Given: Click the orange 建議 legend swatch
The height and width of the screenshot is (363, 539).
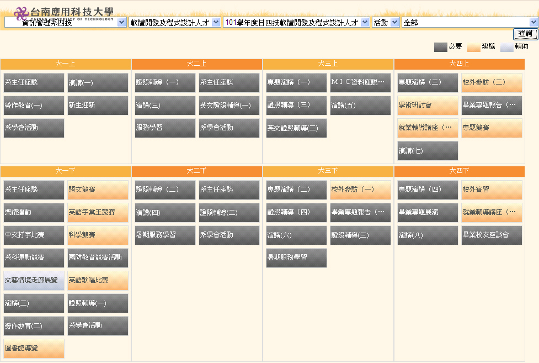Looking at the screenshot, I should (x=474, y=47).
